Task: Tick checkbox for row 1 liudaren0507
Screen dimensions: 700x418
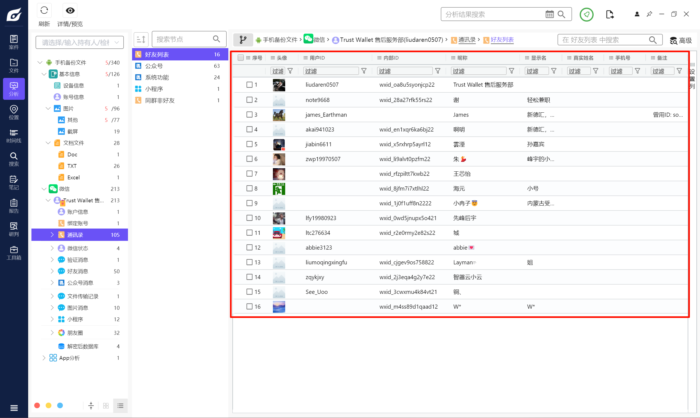Action: (249, 84)
